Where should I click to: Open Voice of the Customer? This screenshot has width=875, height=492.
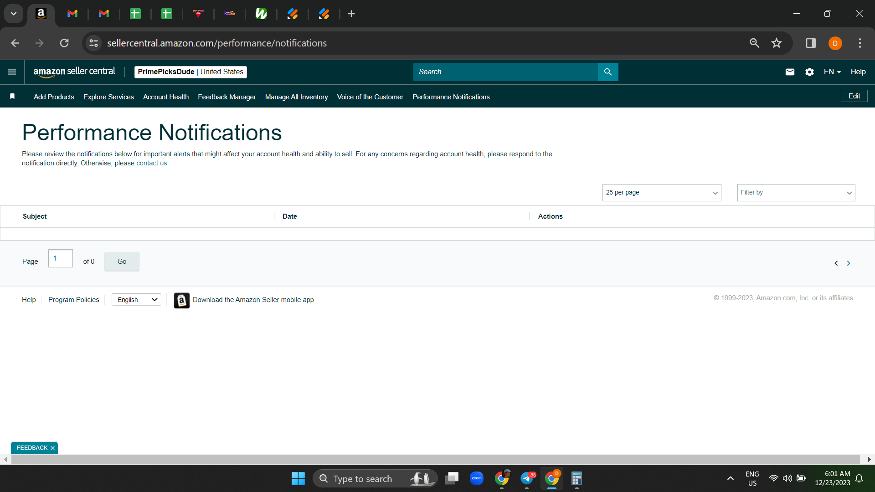tap(371, 97)
